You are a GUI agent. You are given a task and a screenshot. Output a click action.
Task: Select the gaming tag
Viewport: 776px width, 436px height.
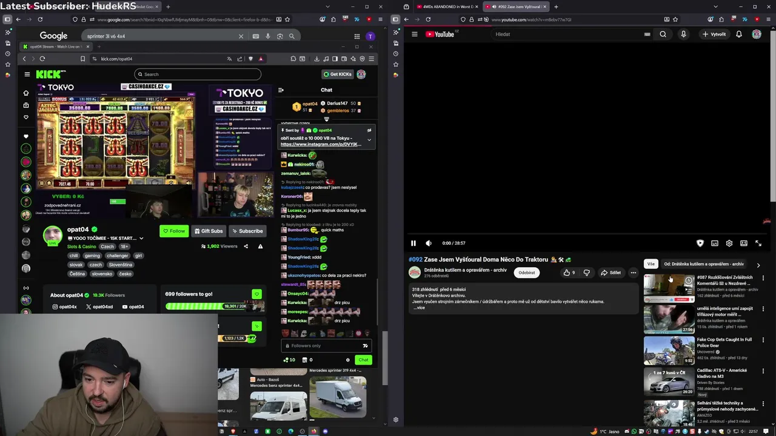[x=92, y=256]
